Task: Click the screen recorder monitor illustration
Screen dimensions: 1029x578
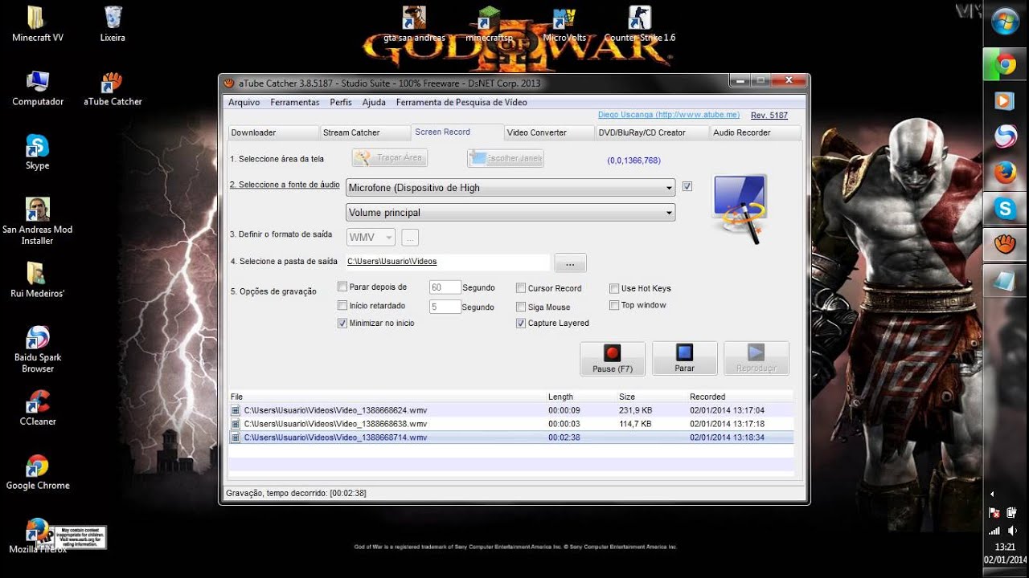Action: click(x=739, y=209)
